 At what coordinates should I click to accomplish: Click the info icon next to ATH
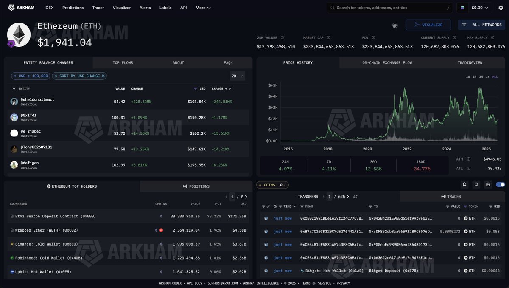(469, 159)
